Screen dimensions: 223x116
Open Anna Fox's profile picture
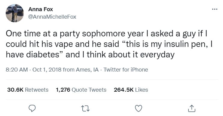pos(15,13)
